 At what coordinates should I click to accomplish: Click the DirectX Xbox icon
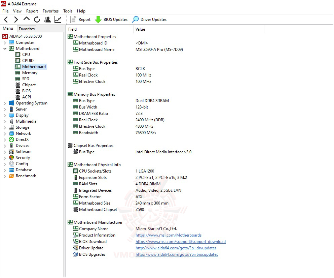pyautogui.click(x=11, y=140)
